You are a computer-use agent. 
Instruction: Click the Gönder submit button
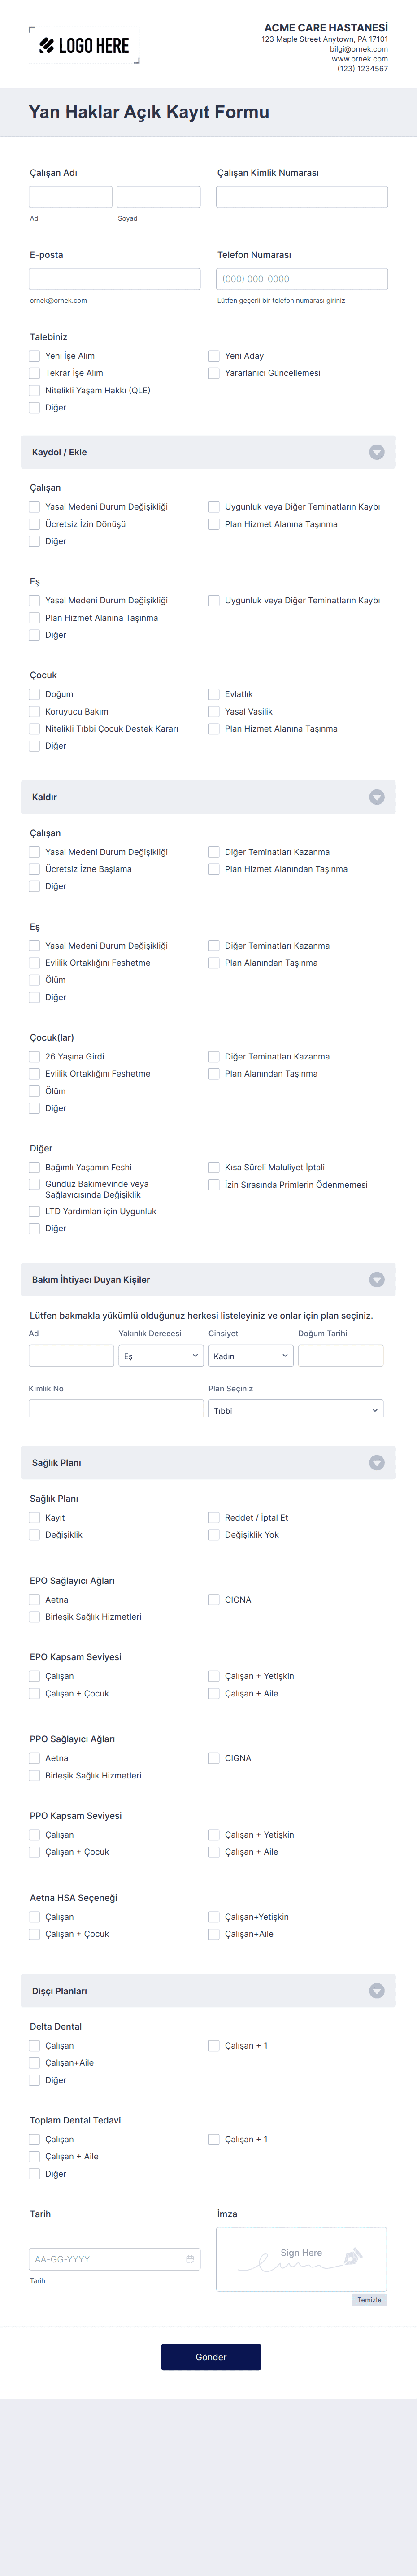tap(211, 2356)
